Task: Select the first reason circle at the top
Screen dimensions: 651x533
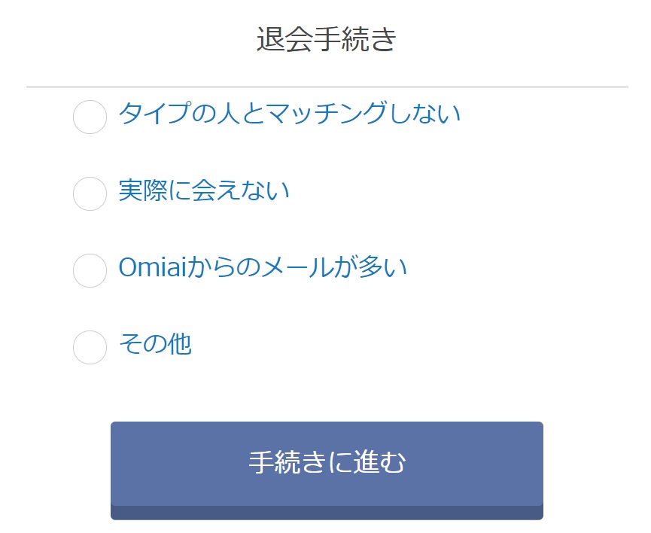Action: 90,117
